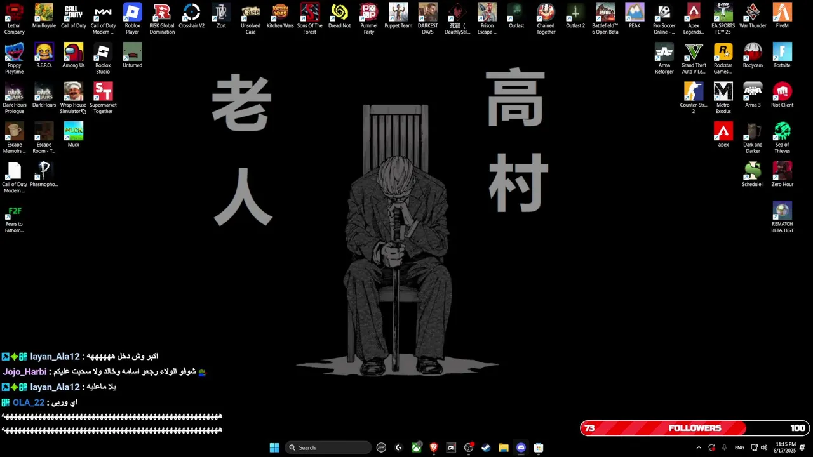Select the Arma Reforger icon
813x457 pixels.
click(x=664, y=58)
